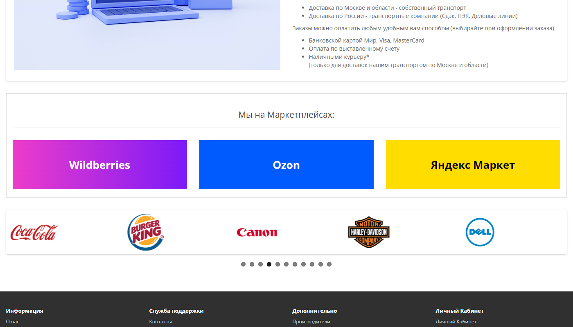
Task: Click the active dark carousel dot
Action: (x=269, y=264)
